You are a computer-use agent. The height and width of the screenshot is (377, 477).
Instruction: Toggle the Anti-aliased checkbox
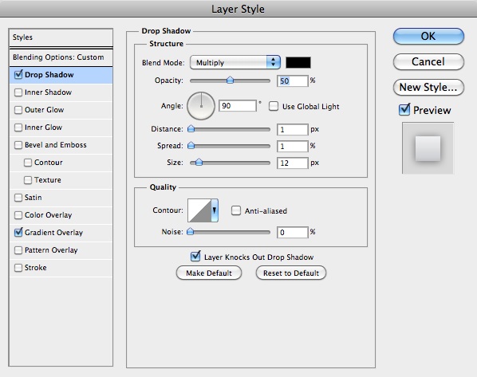pyautogui.click(x=236, y=210)
